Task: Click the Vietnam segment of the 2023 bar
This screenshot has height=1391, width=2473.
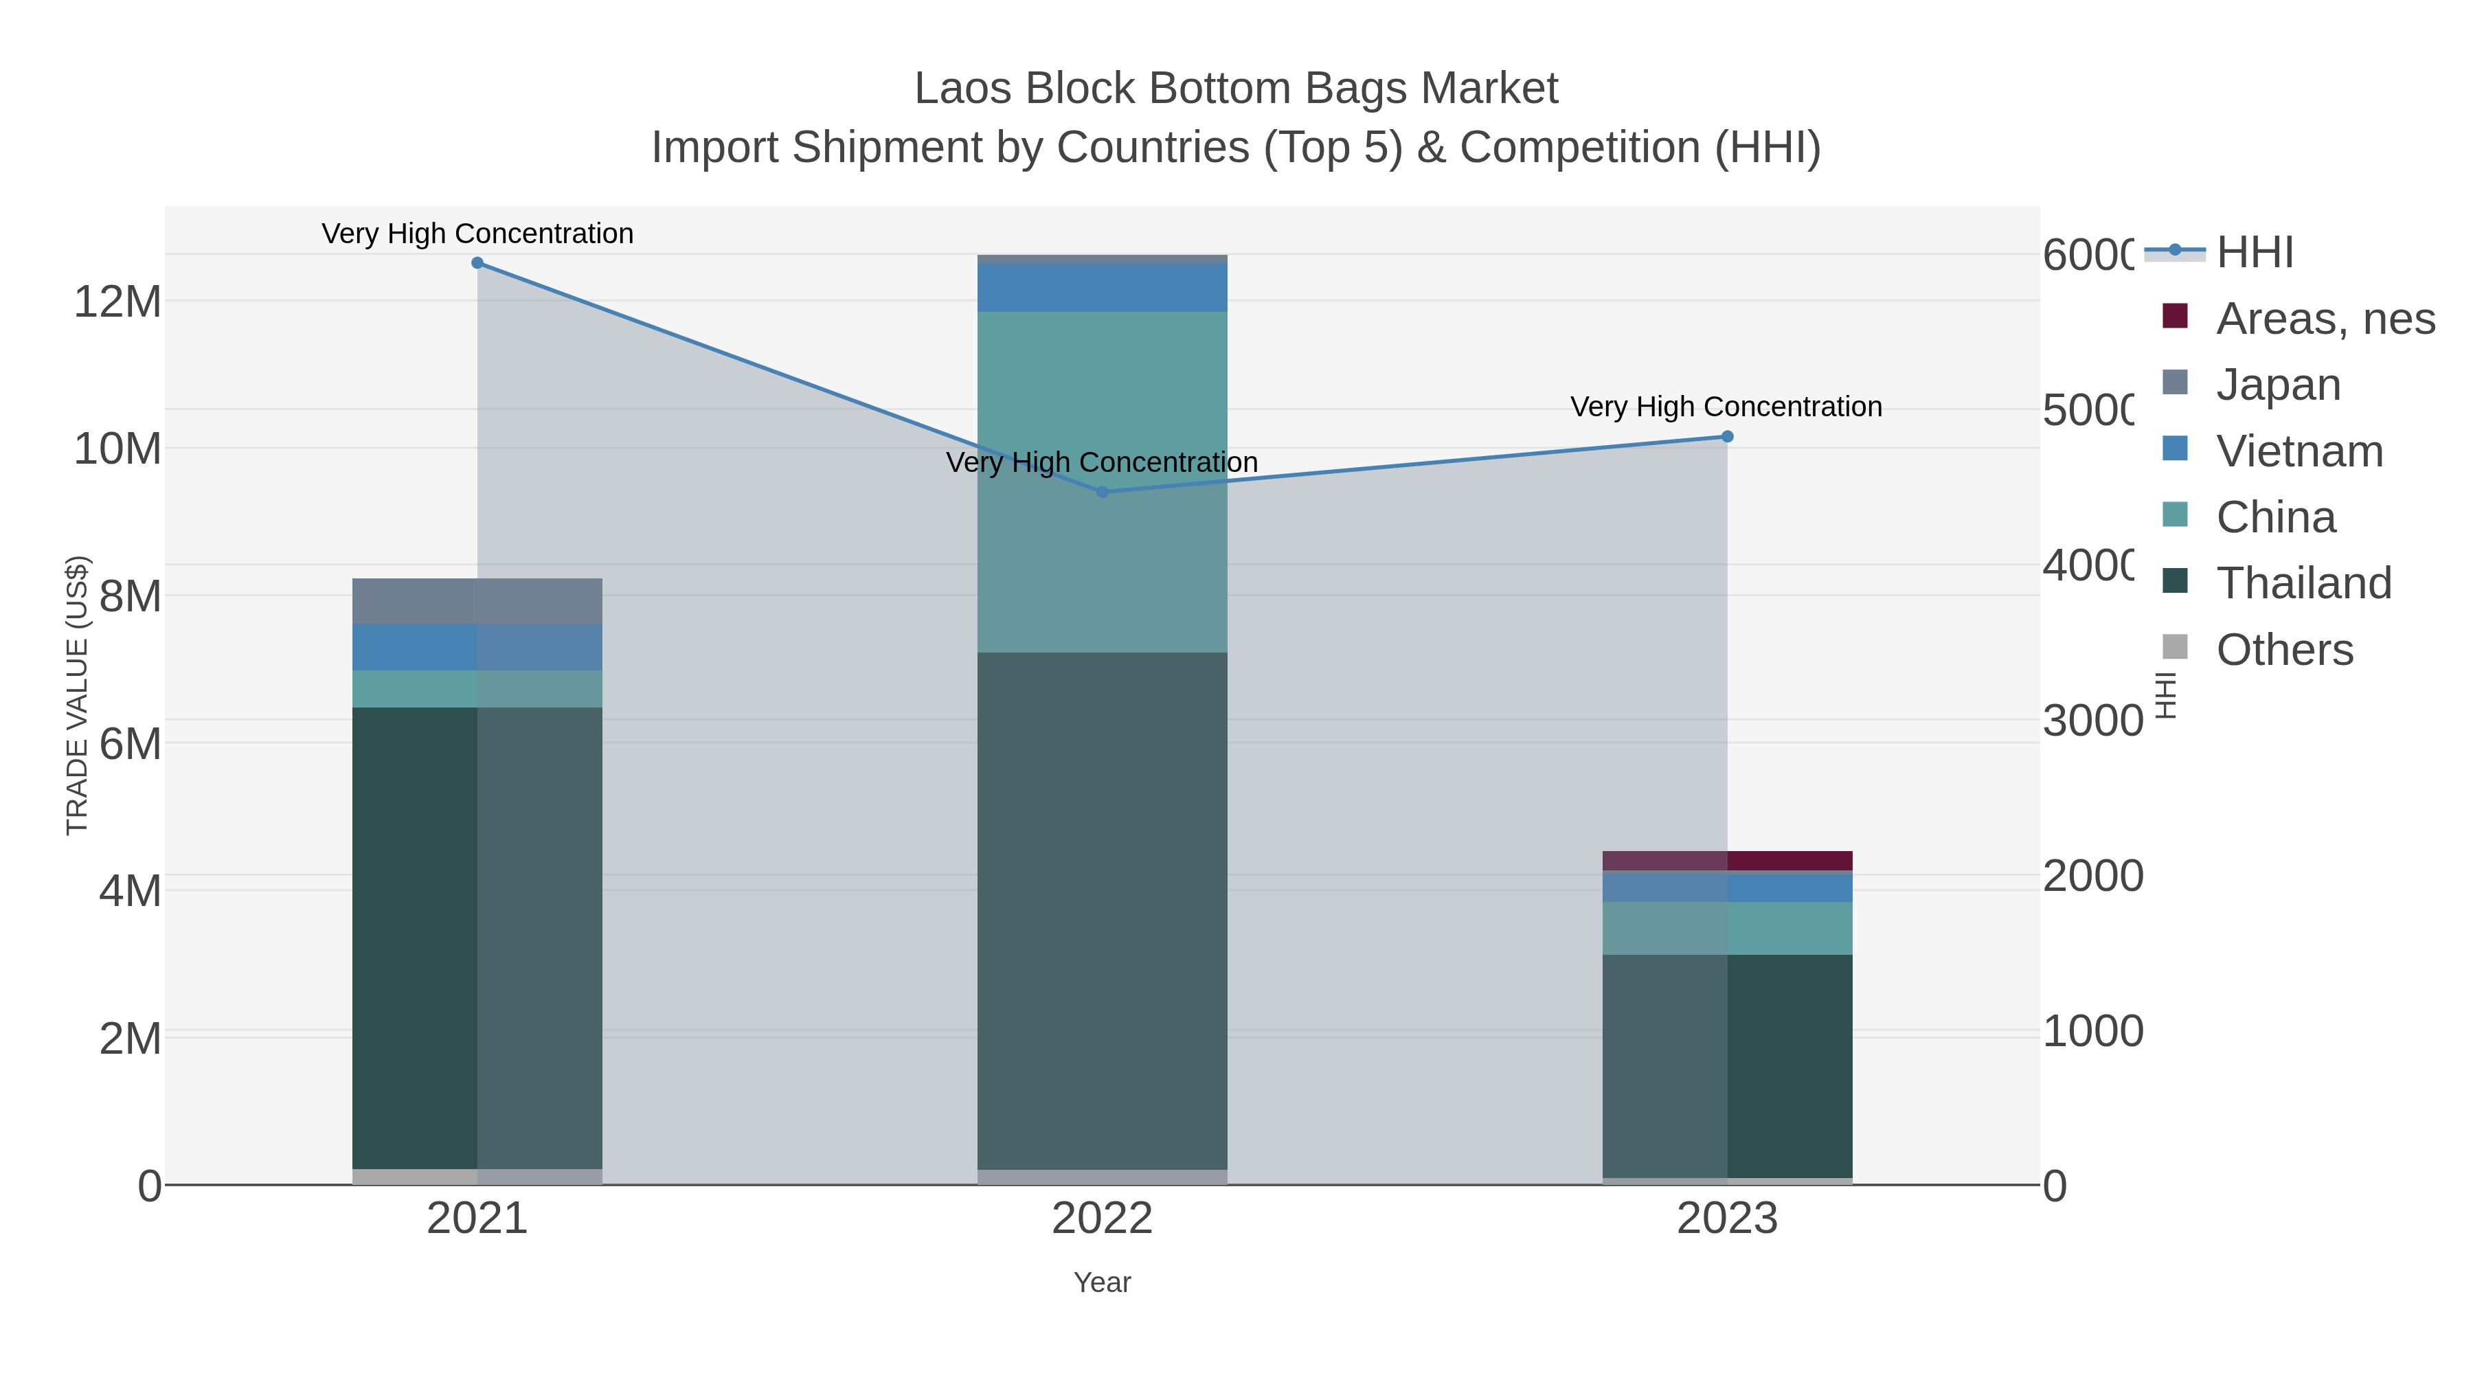Action: pyautogui.click(x=1727, y=887)
